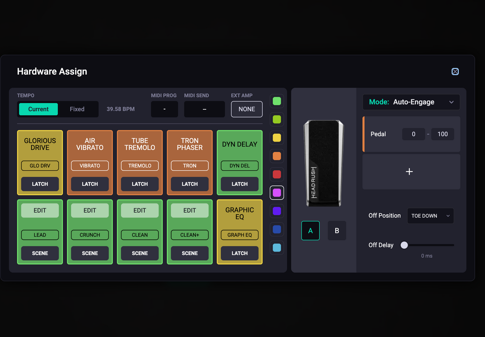Toggle LATCH mode on Dyn Delay
The width and height of the screenshot is (485, 337).
(240, 184)
